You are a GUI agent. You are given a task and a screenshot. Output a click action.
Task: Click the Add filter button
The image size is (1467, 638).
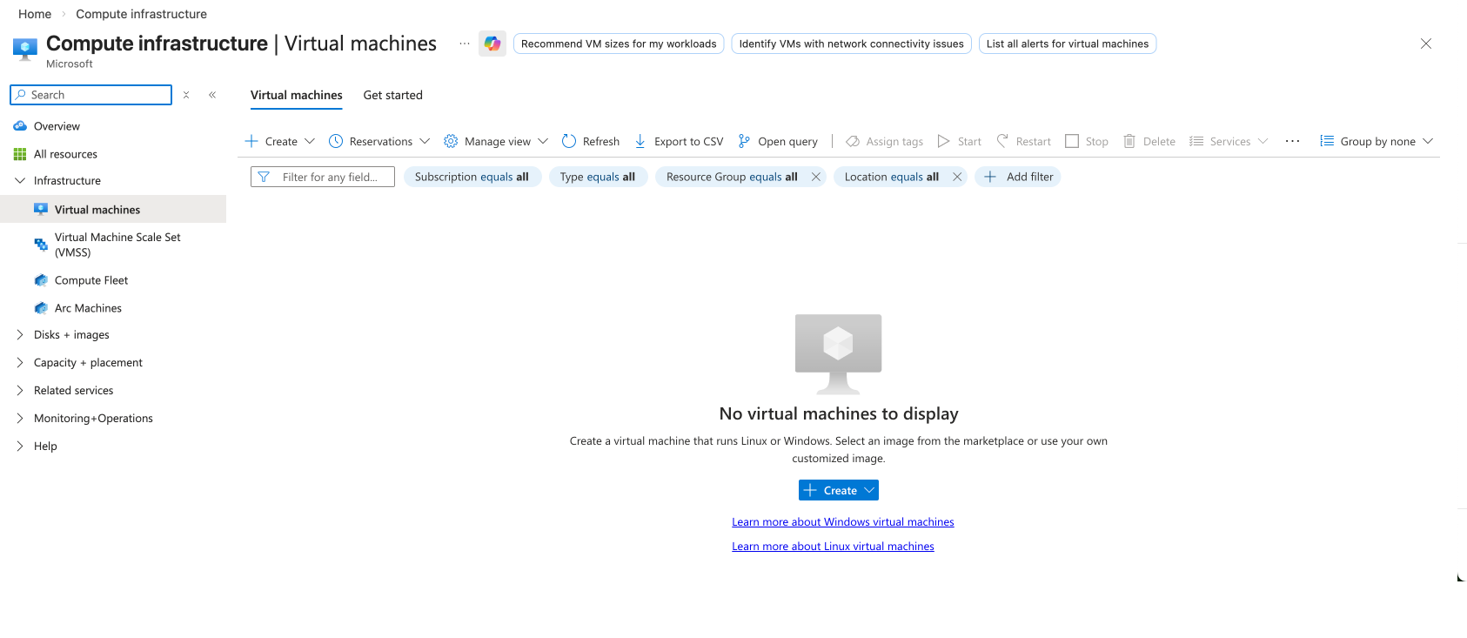[1018, 177]
